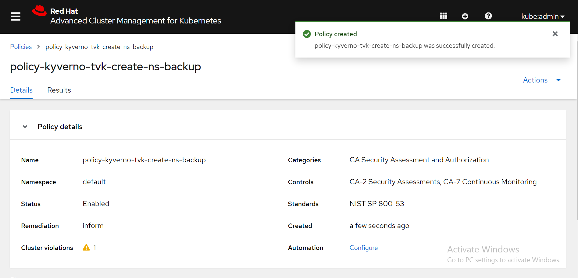Click the current policy name in breadcrumb

pyautogui.click(x=99, y=47)
